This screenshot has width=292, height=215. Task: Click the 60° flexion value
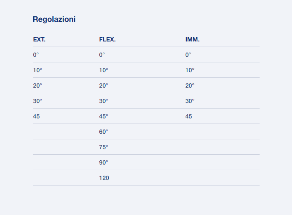(104, 132)
